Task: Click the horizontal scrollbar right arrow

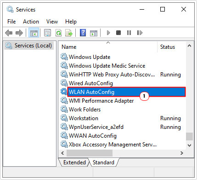Action: tap(182, 153)
